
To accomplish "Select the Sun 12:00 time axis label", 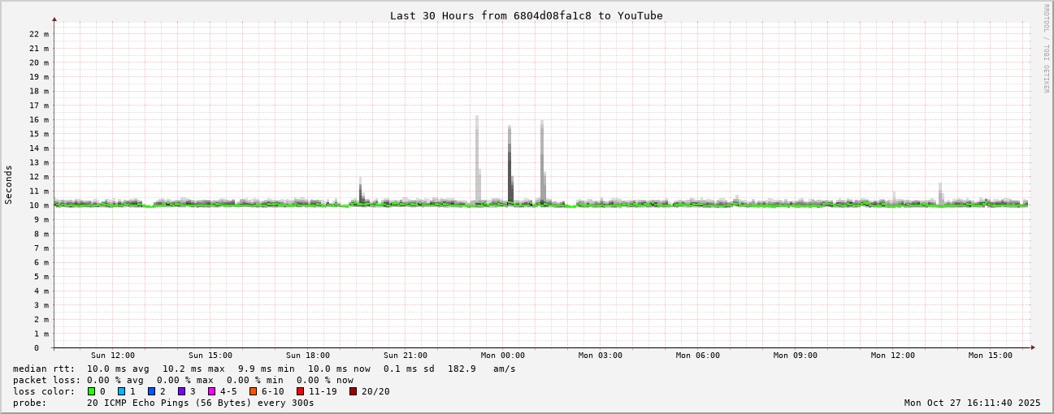I will click(113, 356).
